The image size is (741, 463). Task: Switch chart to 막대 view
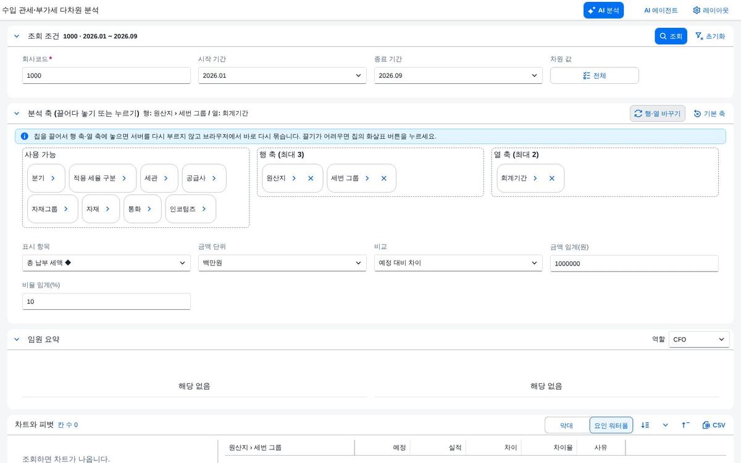[x=567, y=425]
